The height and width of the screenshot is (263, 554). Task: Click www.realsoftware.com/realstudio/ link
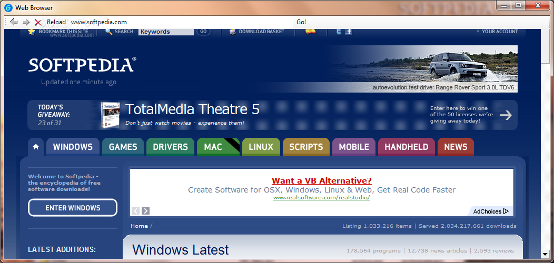tap(322, 198)
